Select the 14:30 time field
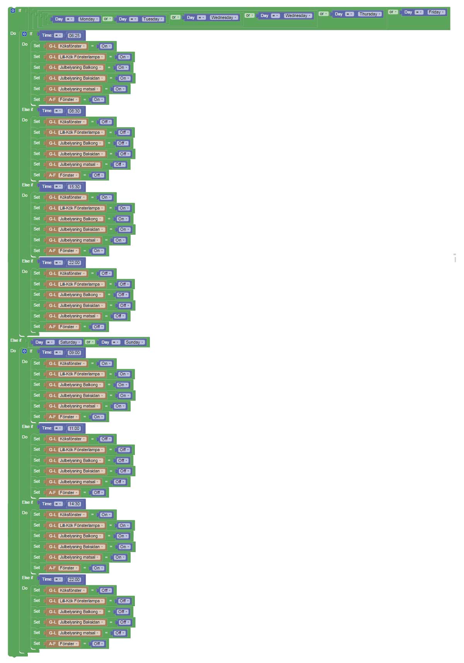Image resolution: width=464 pixels, height=663 pixels. pos(74,504)
